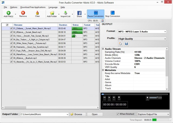Select 10_Alexandry It's Up to U row
This screenshot has height=123, width=173.
[x=51, y=62]
